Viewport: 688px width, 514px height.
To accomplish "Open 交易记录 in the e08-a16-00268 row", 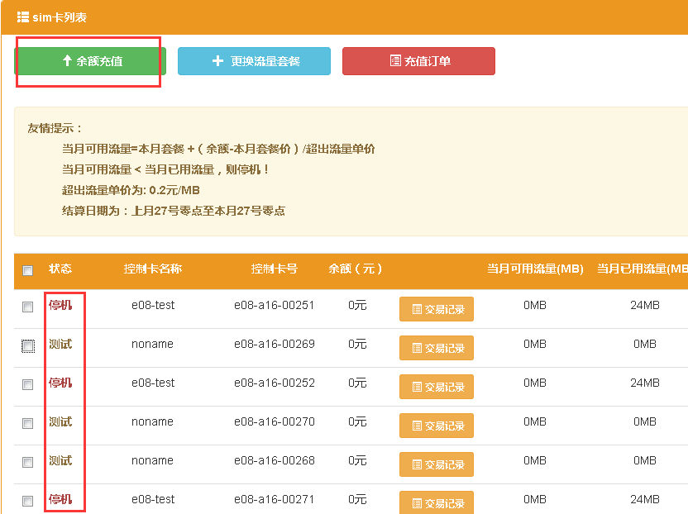I will click(x=437, y=464).
